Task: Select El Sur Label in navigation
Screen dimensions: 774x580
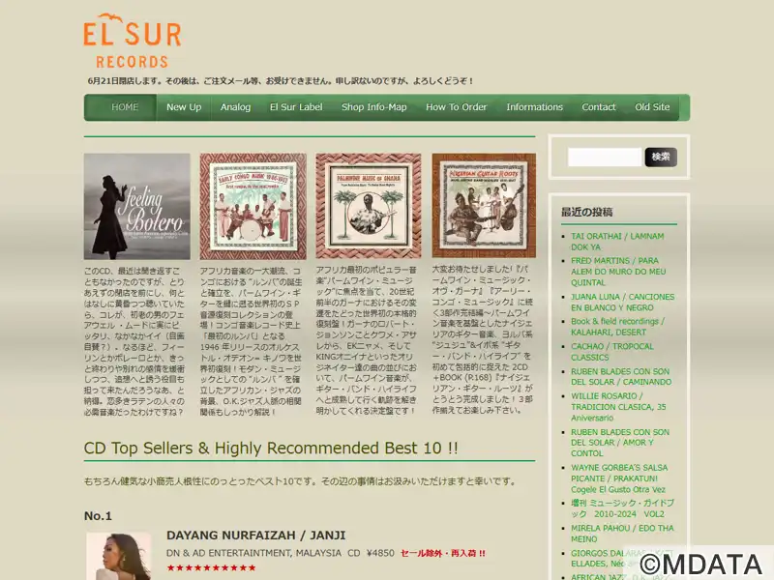Action: pos(296,107)
